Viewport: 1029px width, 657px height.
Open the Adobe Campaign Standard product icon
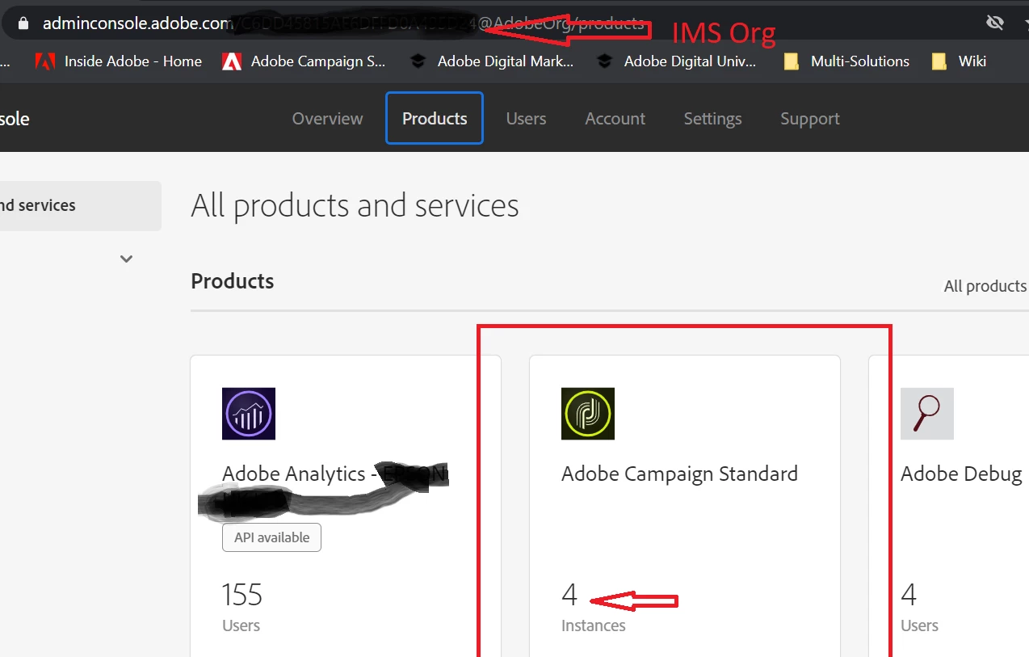click(588, 414)
